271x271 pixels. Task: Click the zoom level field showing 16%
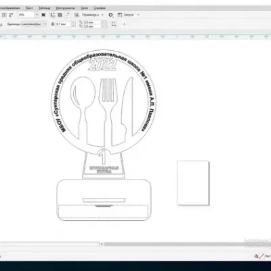click(26, 15)
